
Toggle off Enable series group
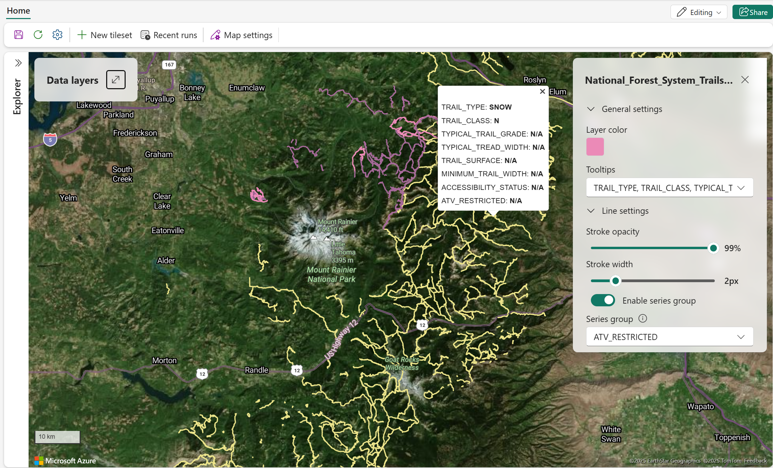[603, 300]
